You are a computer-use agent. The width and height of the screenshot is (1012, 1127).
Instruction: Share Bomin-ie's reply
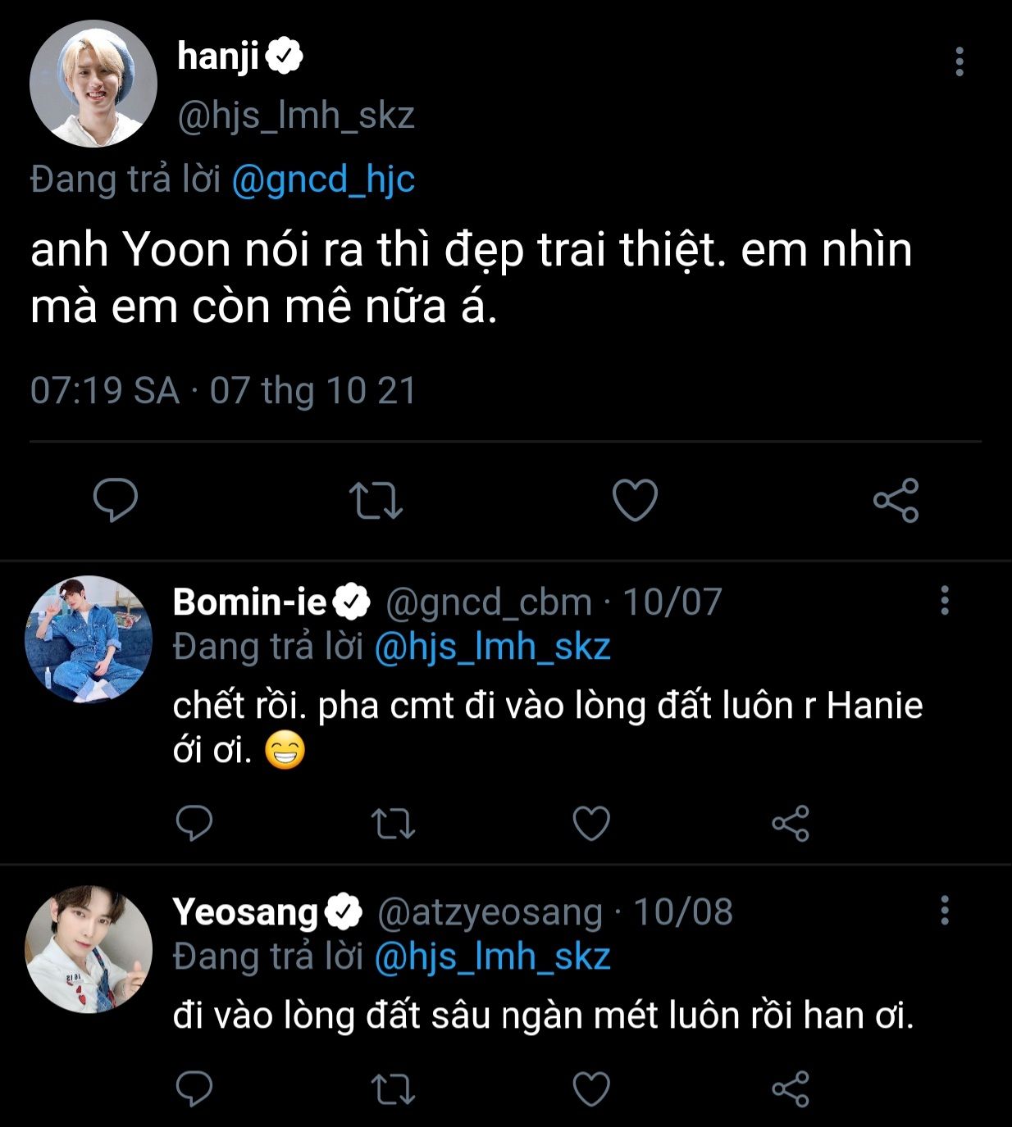coord(791,824)
